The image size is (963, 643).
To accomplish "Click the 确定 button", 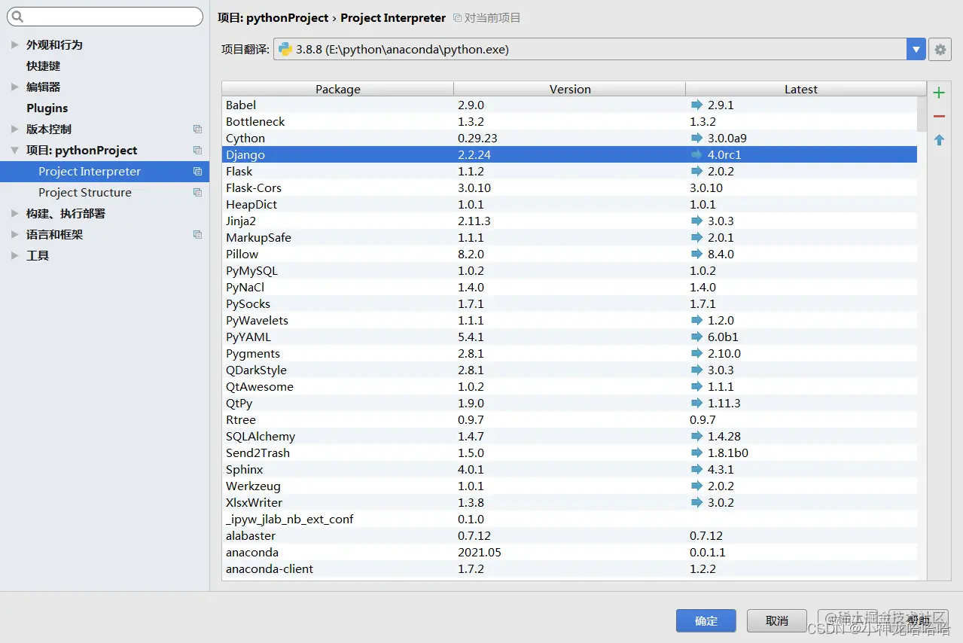I will point(706,620).
